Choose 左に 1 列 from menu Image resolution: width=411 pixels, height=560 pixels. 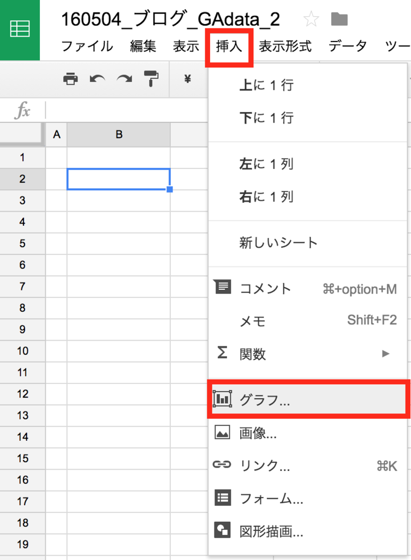[307, 164]
